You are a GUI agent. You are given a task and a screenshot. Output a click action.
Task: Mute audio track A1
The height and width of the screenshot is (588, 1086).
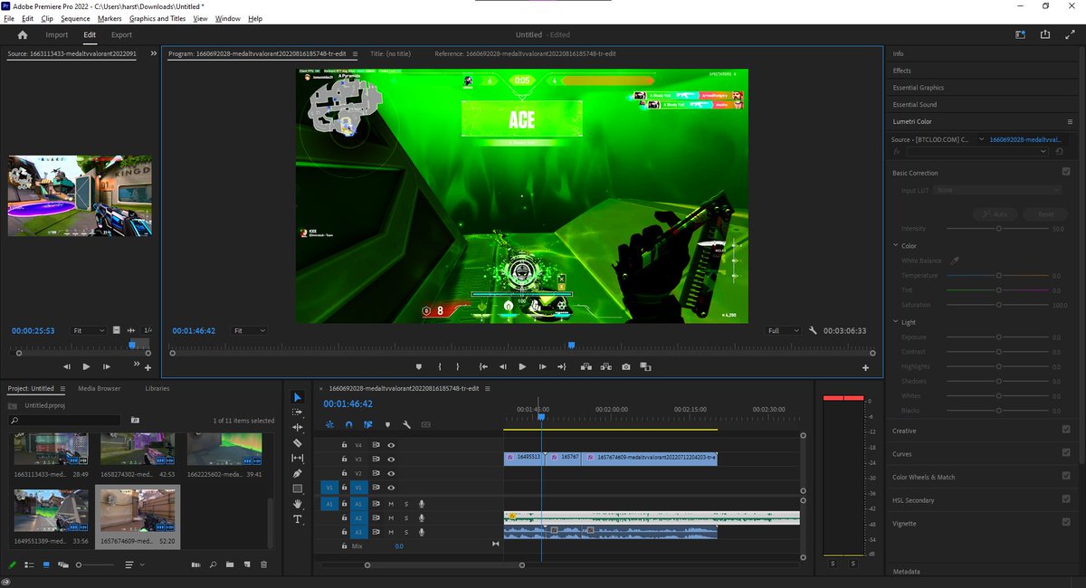pos(391,504)
